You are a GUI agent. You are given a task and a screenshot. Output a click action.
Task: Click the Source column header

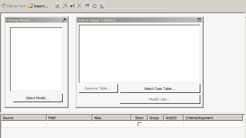24,118
